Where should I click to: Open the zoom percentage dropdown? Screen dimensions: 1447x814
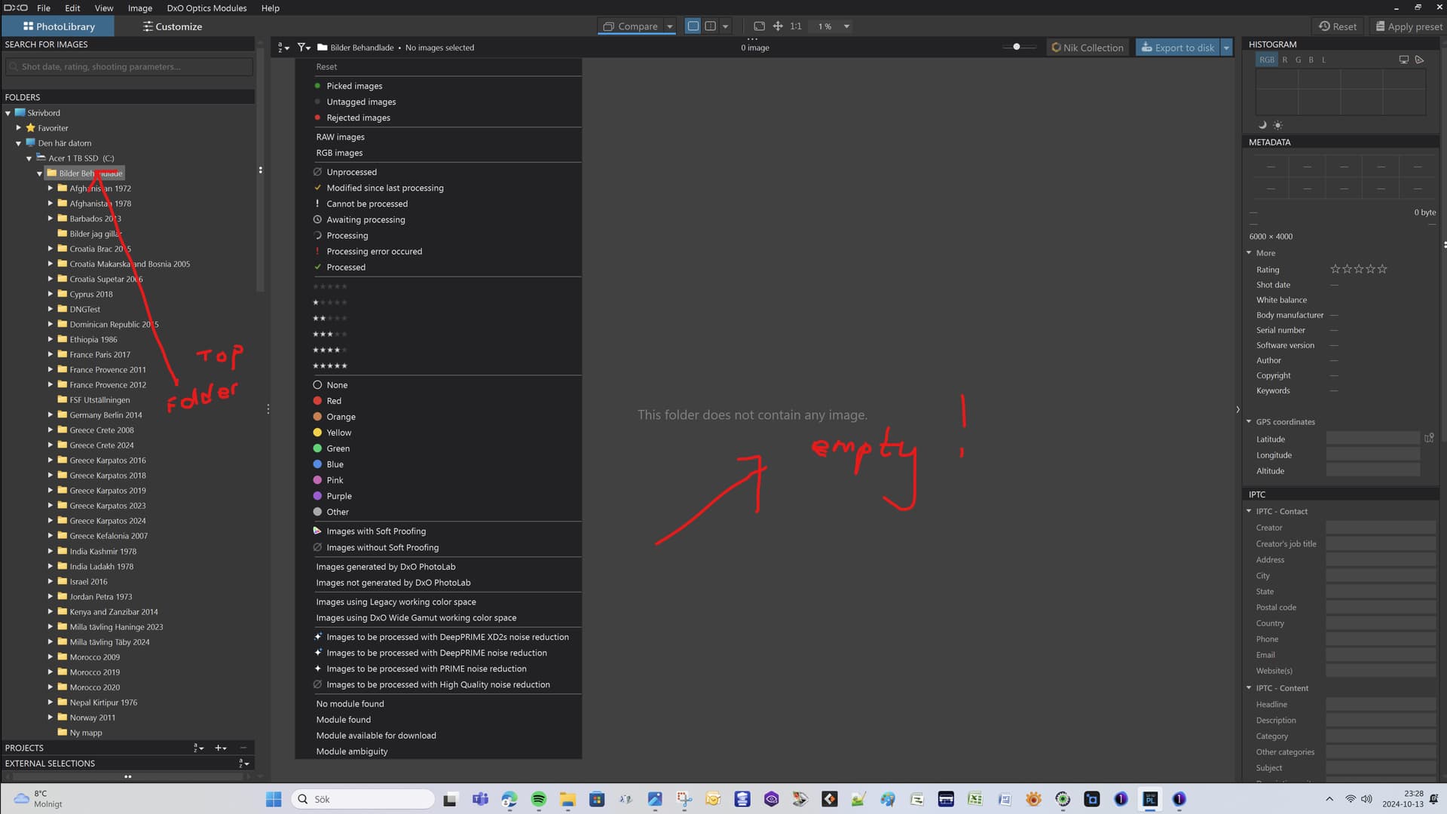846,26
